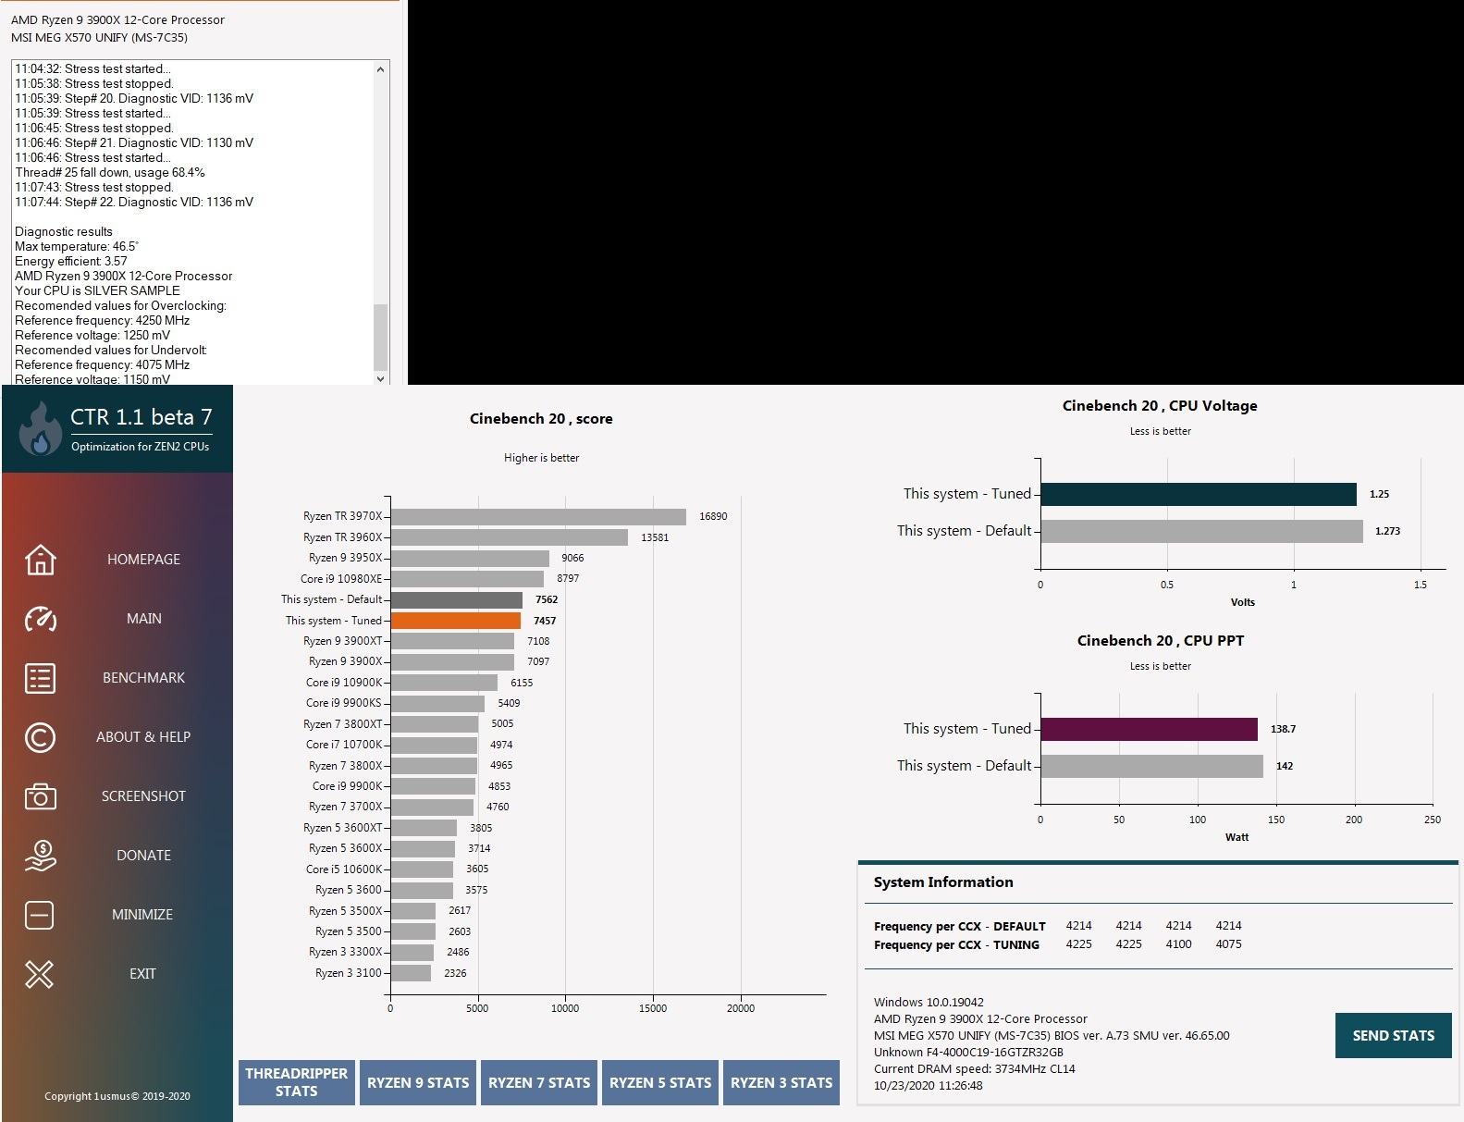The height and width of the screenshot is (1122, 1464).
Task: Click 'Energy efficient: 3.57' log line
Action: [x=71, y=261]
